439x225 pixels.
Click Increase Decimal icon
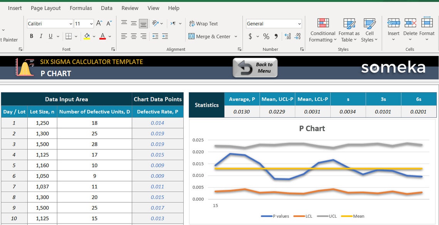(x=288, y=37)
